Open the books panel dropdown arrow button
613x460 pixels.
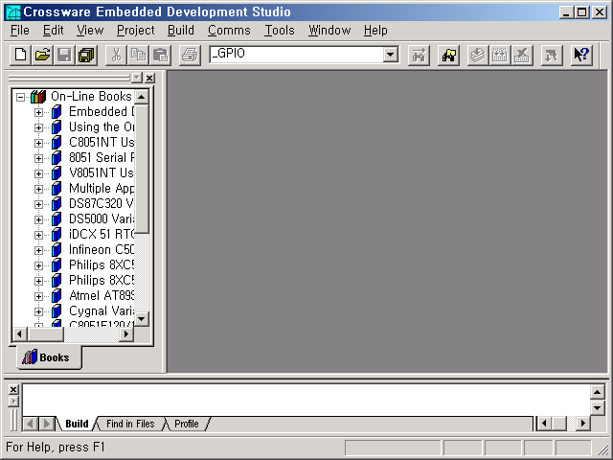point(136,78)
